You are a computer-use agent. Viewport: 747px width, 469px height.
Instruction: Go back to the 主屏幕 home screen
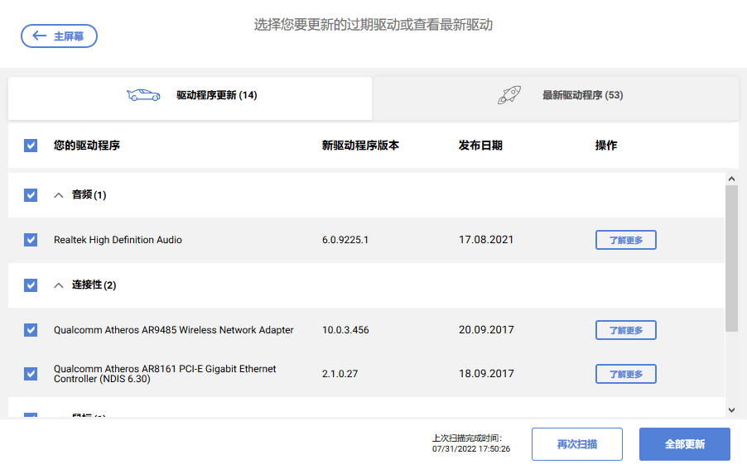pyautogui.click(x=59, y=36)
